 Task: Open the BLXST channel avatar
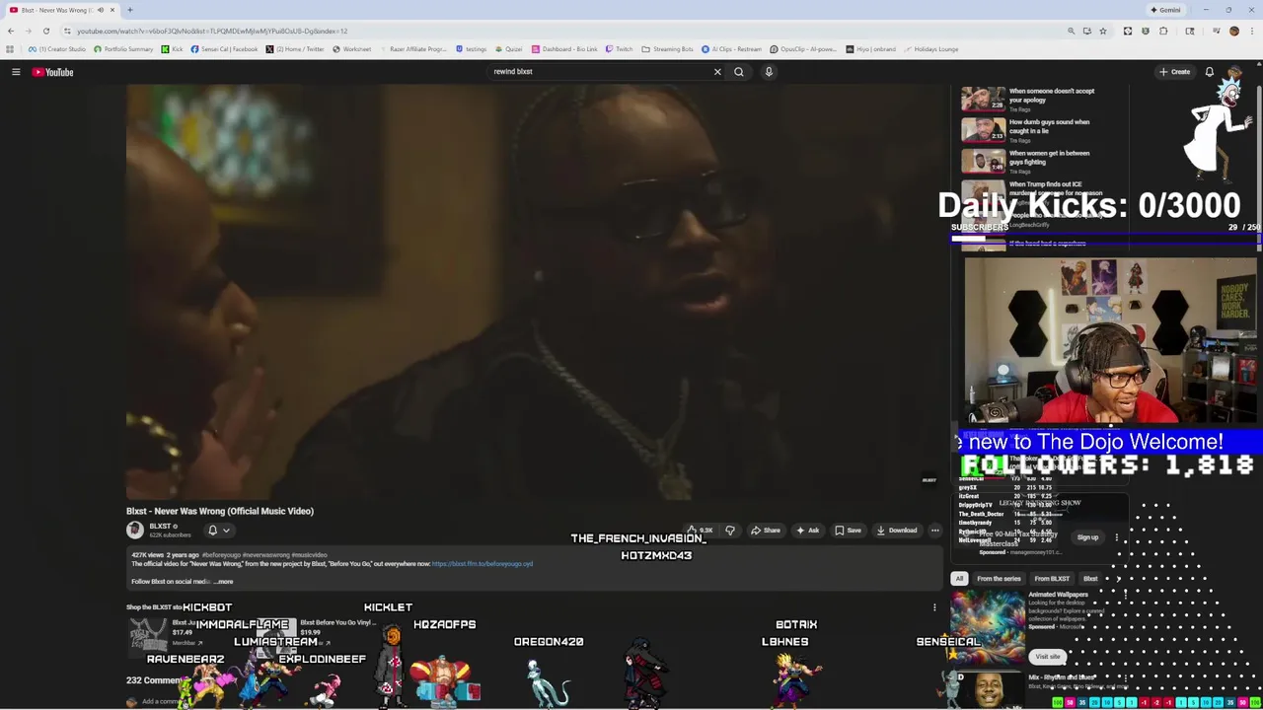[x=134, y=531]
